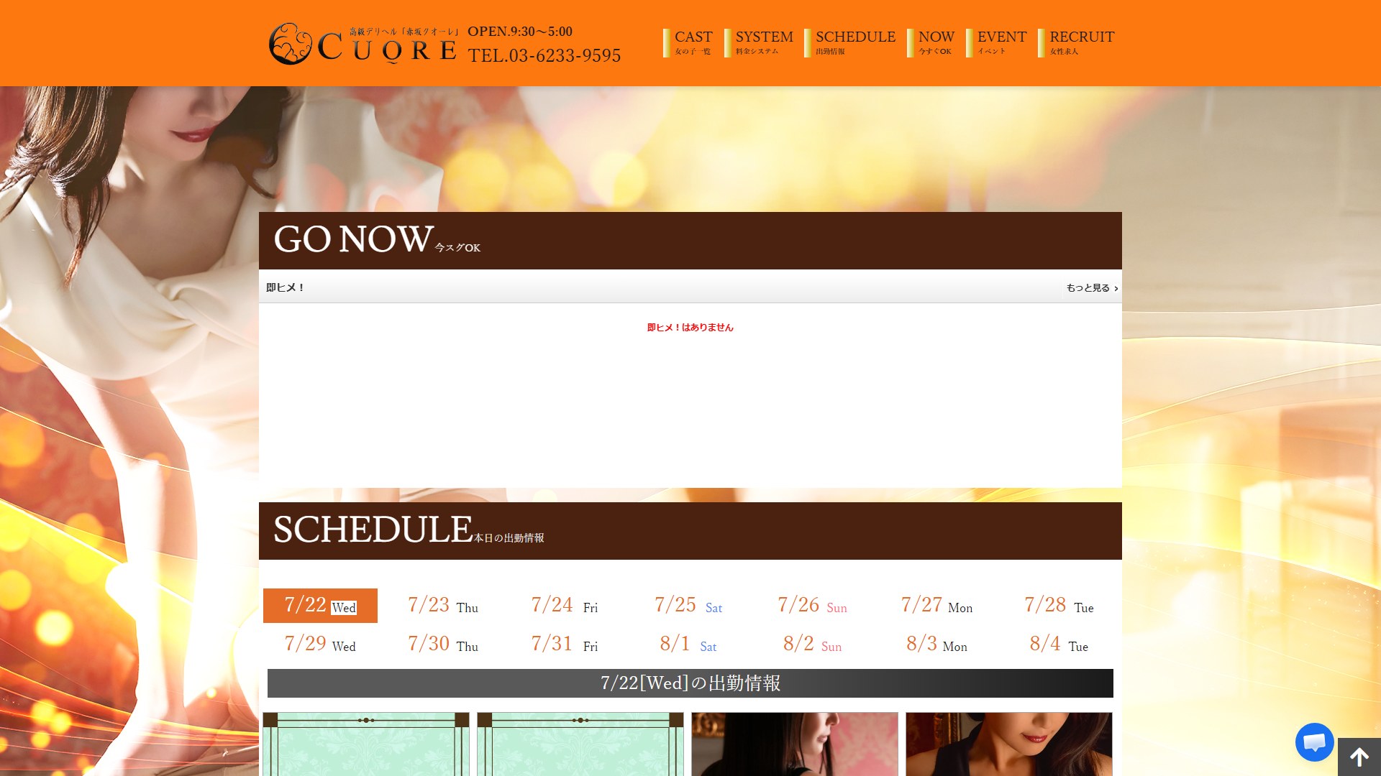Open the rightmost cast photo thumbnail
The image size is (1381, 776).
(1009, 744)
